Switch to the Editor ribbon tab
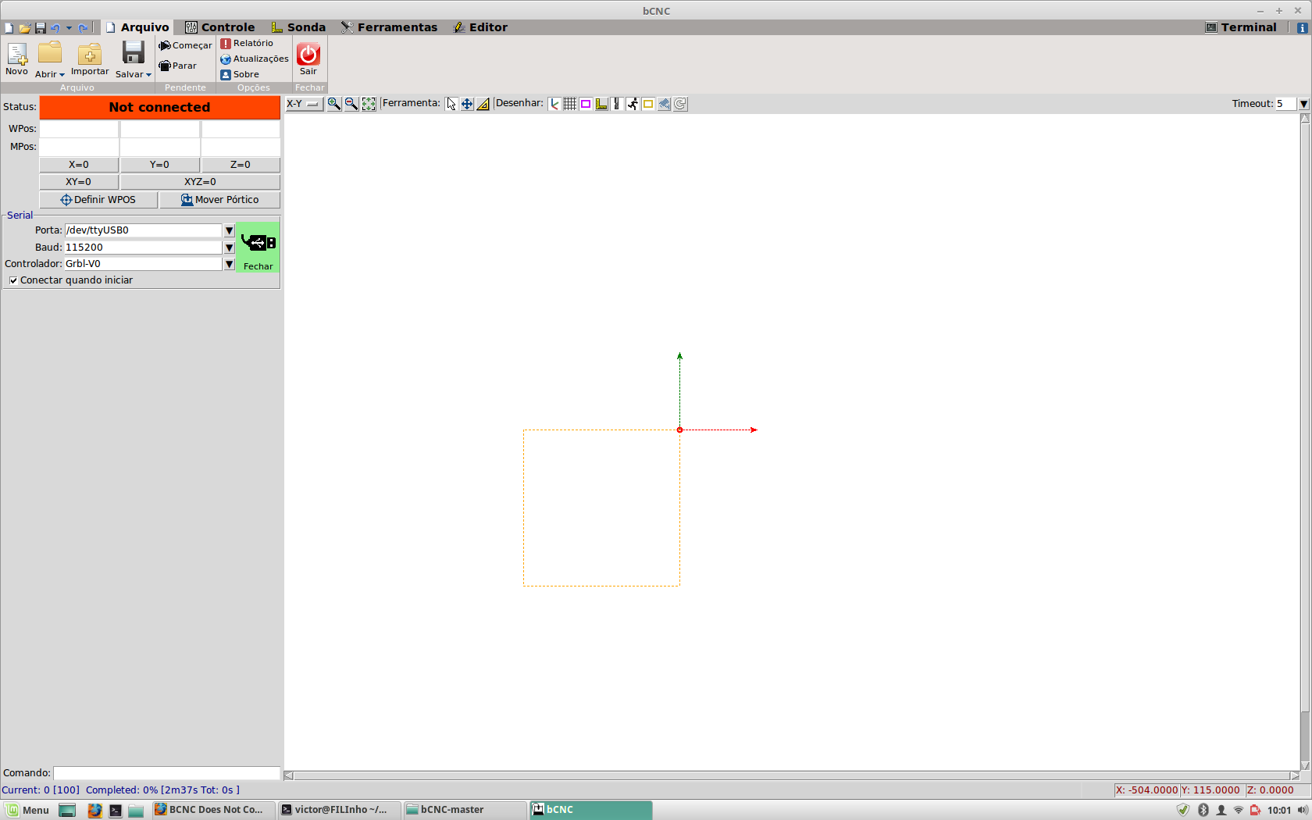The width and height of the screenshot is (1312, 820). 480,27
